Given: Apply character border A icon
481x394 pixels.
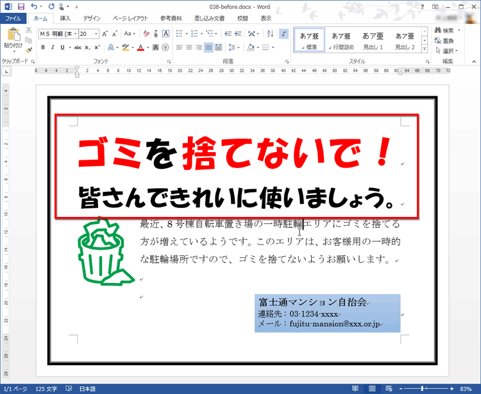Looking at the screenshot, I should [x=165, y=34].
